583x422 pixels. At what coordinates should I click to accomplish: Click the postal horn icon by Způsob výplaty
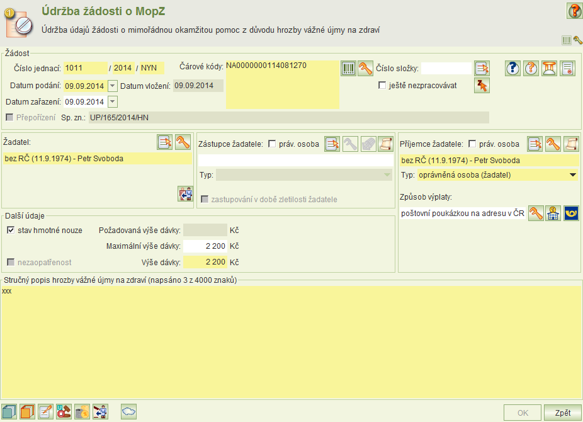pos(571,214)
